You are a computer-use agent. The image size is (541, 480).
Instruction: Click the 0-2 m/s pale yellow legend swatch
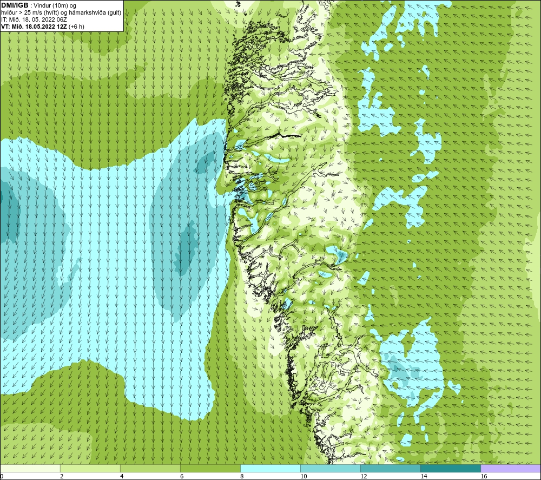coord(30,469)
